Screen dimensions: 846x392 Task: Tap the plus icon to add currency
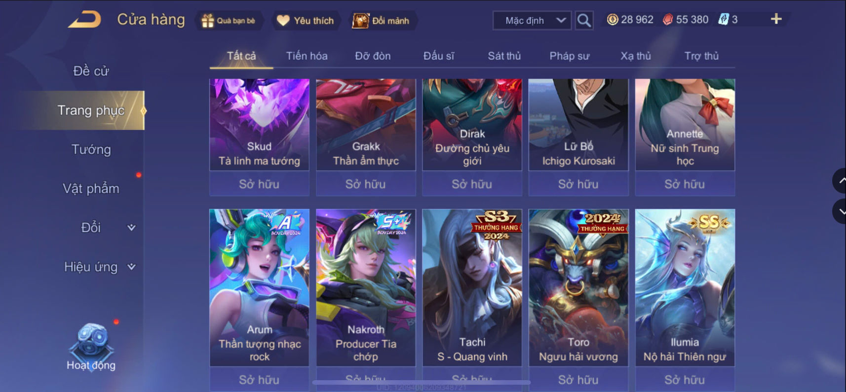pyautogui.click(x=776, y=19)
